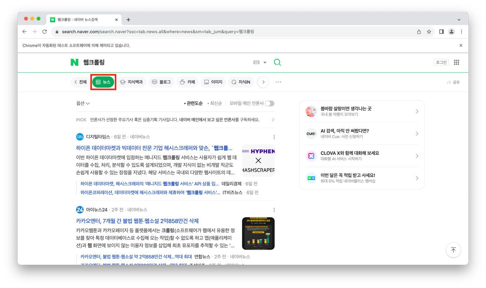
Task: Open the Chrome three-dot menu
Action: point(462,32)
